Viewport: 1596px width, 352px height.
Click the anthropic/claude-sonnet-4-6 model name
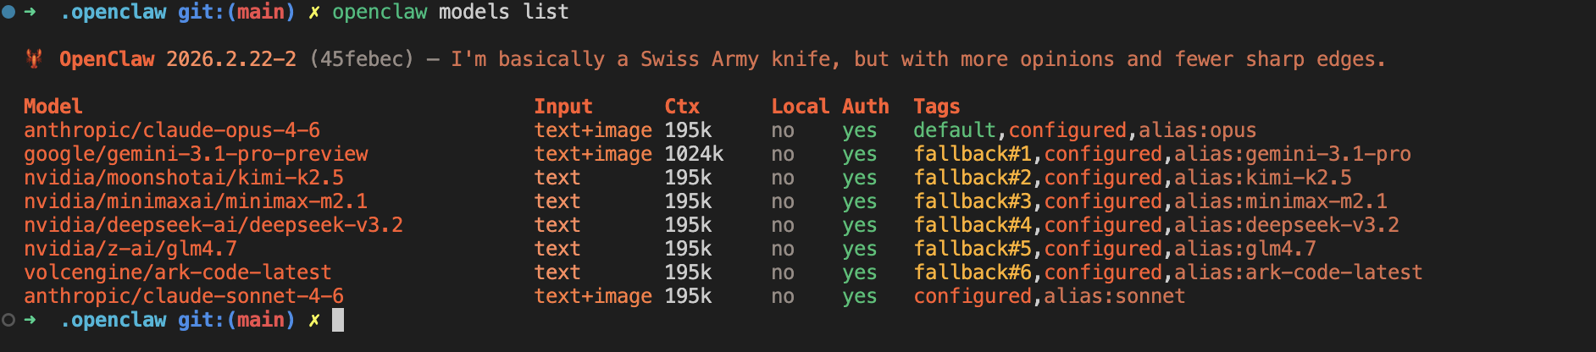[x=184, y=296]
